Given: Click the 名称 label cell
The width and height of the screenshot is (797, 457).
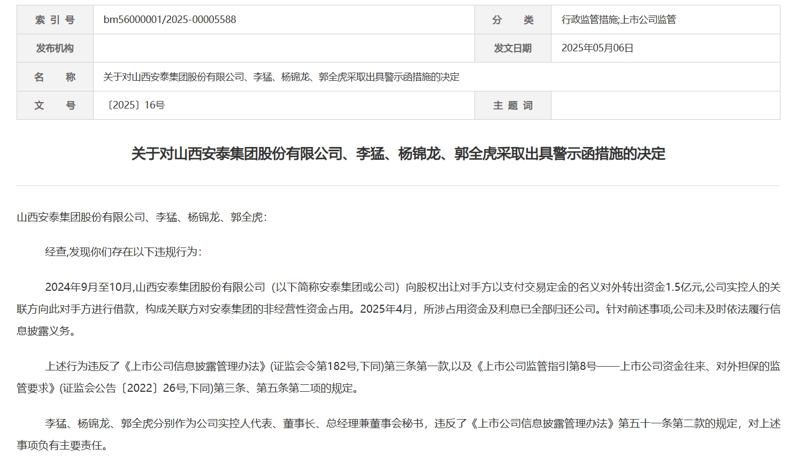Looking at the screenshot, I should tap(55, 77).
